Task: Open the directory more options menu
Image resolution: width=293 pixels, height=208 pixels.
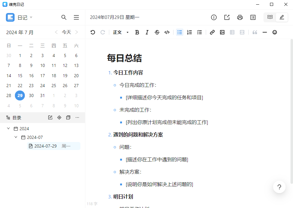Action: click(77, 117)
